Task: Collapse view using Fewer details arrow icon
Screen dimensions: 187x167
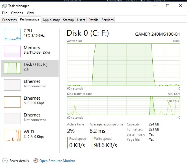Action: point(5,161)
